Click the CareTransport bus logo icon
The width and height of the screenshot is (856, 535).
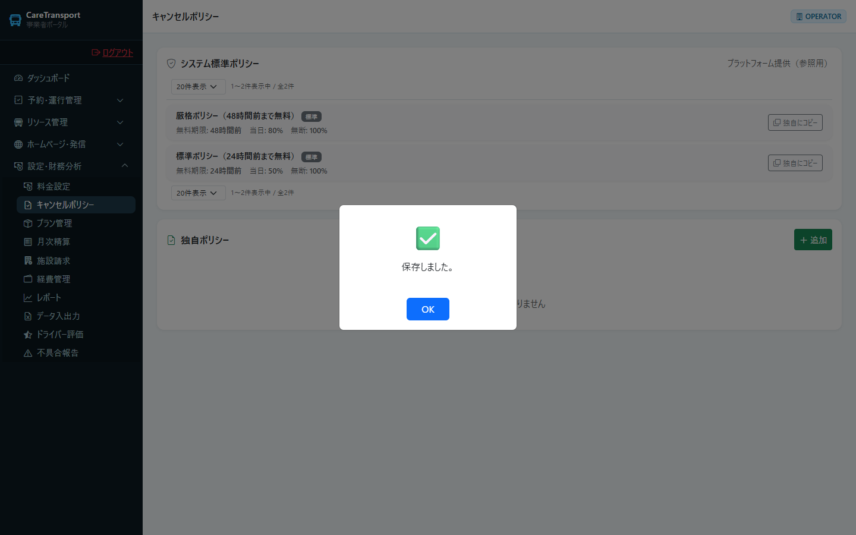(15, 20)
